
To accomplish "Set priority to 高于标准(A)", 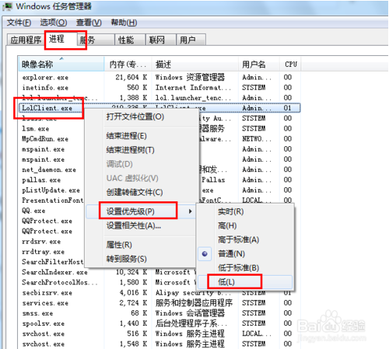I will [245, 239].
